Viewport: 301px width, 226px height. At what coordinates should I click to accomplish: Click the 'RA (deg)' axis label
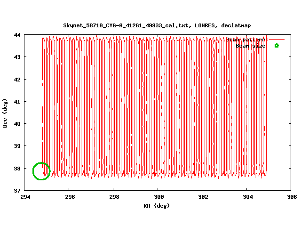click(157, 206)
